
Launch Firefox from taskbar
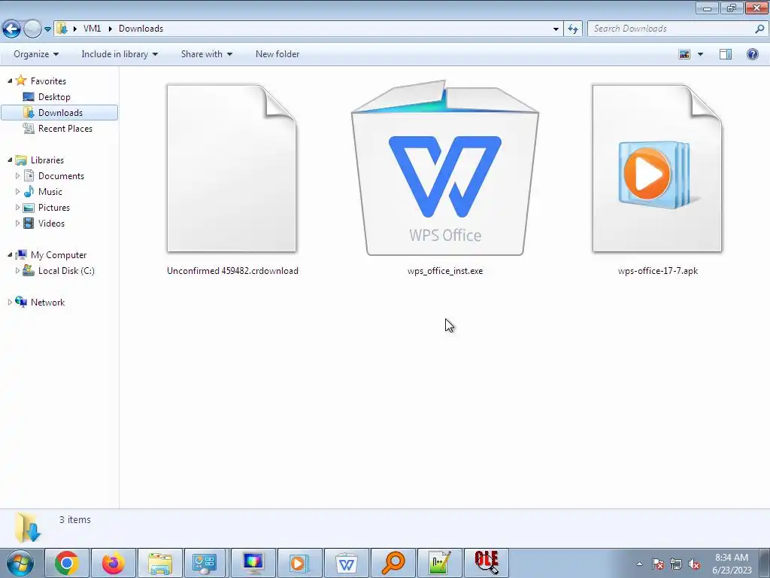click(x=113, y=563)
